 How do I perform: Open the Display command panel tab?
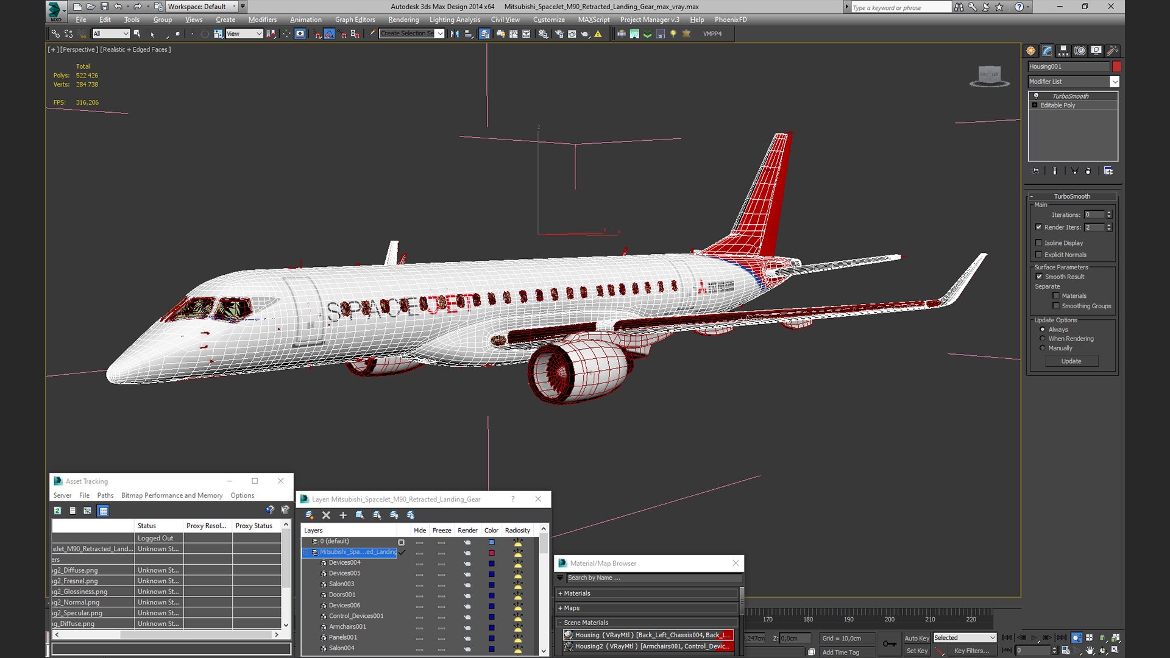1096,51
